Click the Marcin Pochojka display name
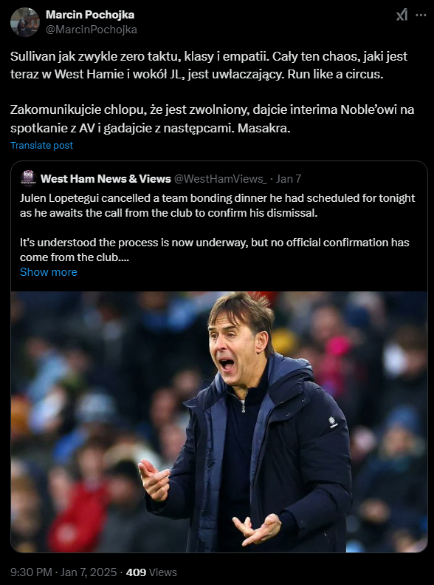The image size is (434, 585). tap(90, 15)
